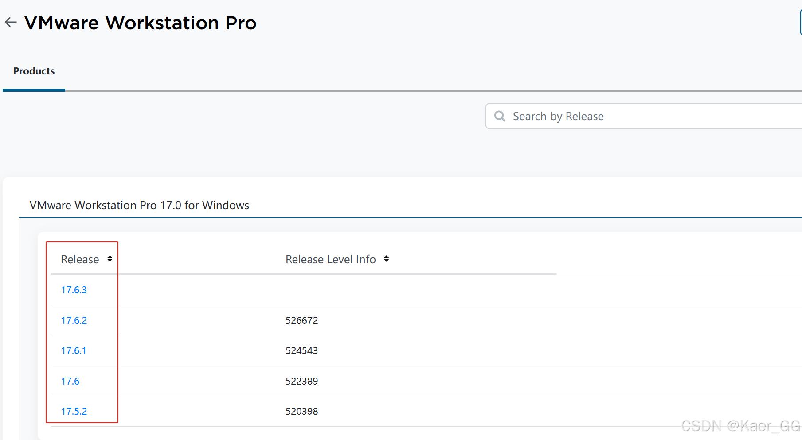Select the VMware Workstation Pro page title area
Screen dimensions: 802x440
click(x=141, y=23)
